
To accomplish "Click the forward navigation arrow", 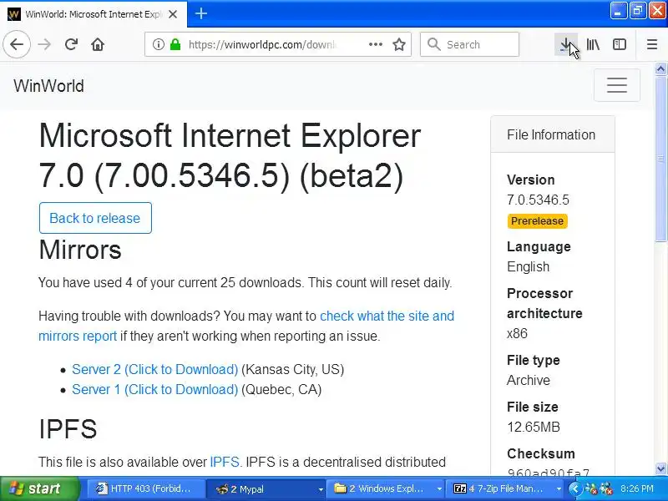I will tap(44, 44).
